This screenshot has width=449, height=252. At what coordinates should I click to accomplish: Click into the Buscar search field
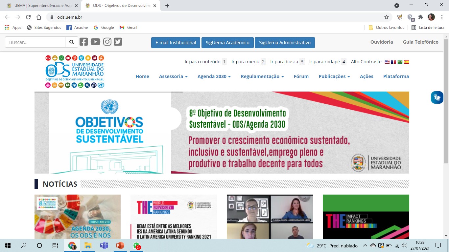point(35,42)
